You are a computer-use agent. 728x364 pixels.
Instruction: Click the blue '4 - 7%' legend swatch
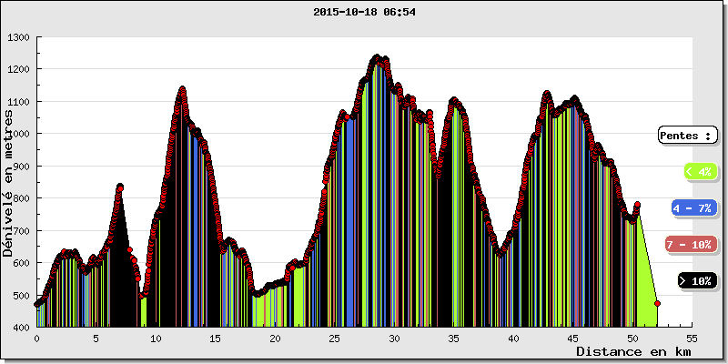point(693,208)
